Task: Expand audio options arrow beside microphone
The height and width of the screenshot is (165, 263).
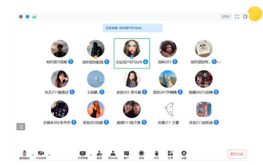Action: coord(33,155)
